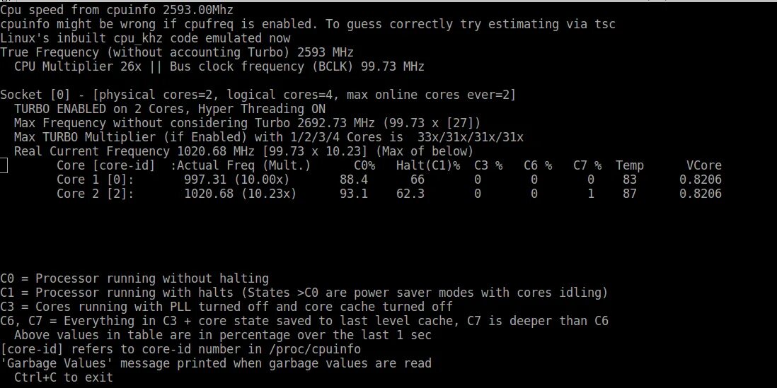Click the Halt(C1)% column header
777x388 pixels.
(427, 166)
